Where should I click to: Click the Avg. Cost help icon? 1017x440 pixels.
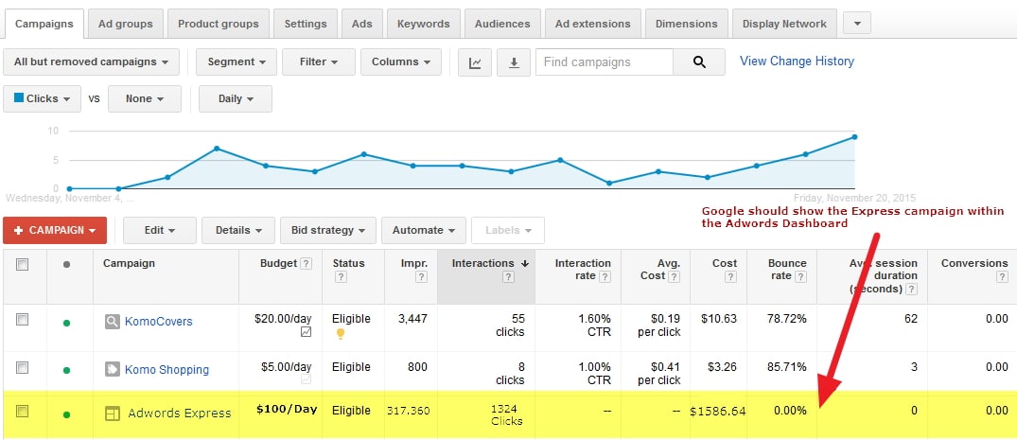[x=675, y=276]
